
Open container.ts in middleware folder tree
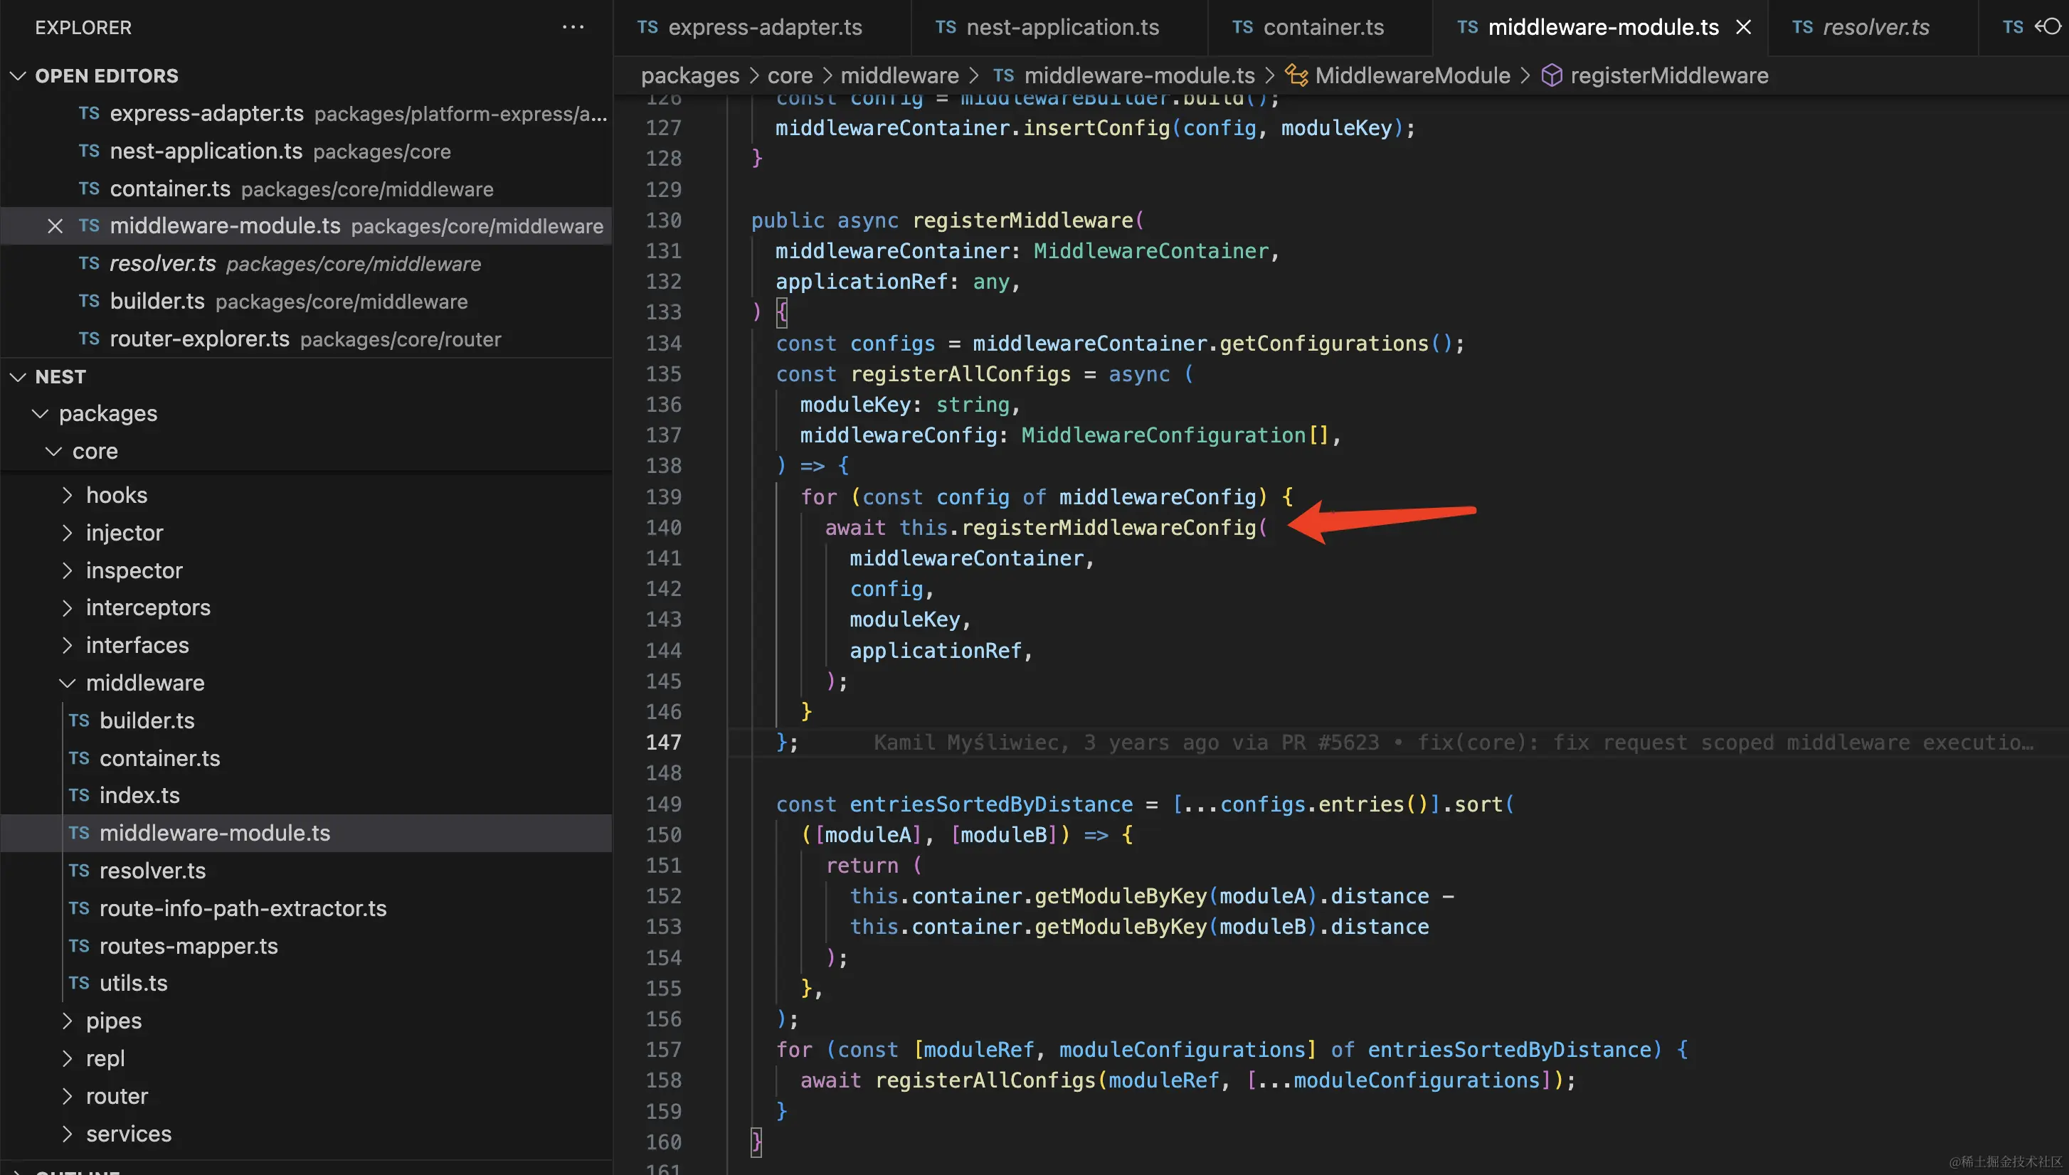[x=307, y=757]
